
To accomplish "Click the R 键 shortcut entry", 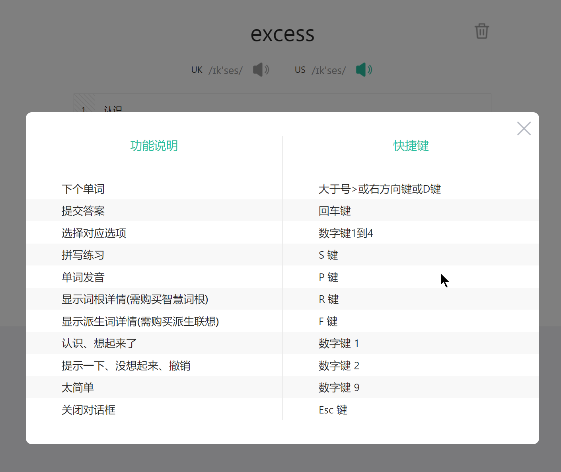I will tap(329, 299).
